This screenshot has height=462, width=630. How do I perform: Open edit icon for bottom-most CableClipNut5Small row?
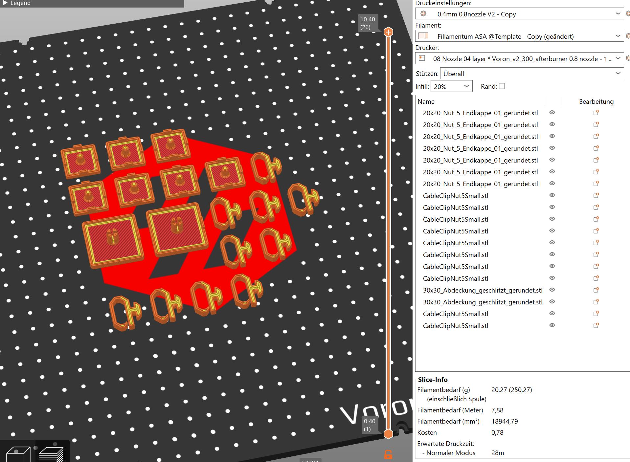(x=596, y=325)
